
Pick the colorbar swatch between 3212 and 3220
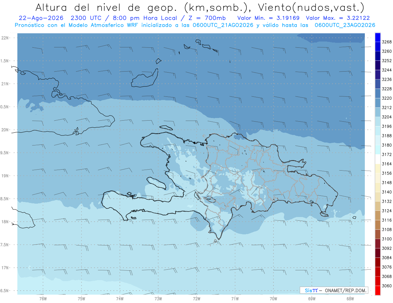tap(378, 103)
